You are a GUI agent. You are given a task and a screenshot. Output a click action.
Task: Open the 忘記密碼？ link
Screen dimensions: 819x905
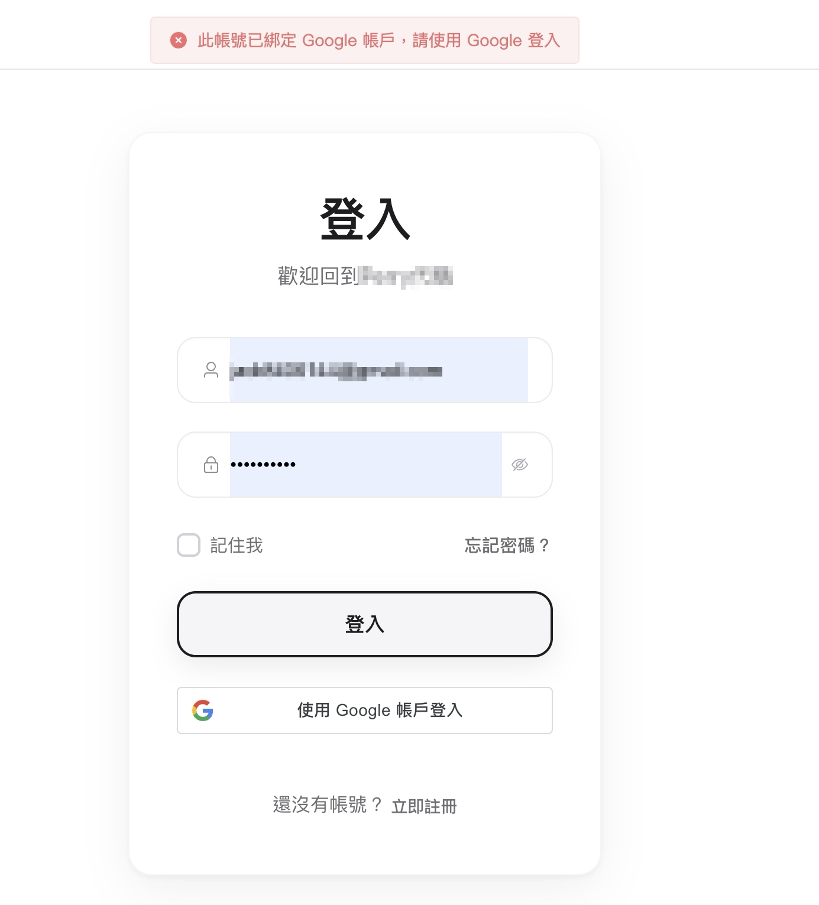coord(507,545)
